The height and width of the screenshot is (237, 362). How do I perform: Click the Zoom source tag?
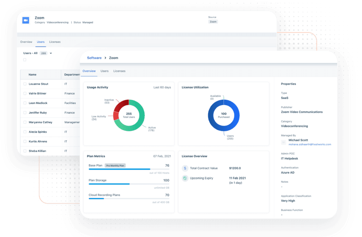click(213, 22)
